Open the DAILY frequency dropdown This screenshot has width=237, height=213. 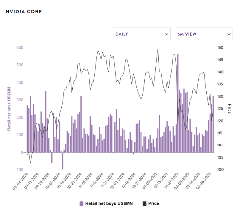(142, 34)
